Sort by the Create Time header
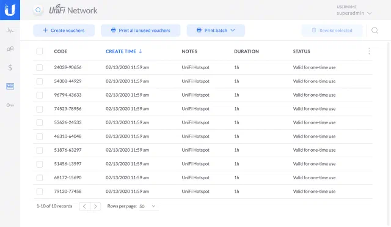 tap(121, 51)
